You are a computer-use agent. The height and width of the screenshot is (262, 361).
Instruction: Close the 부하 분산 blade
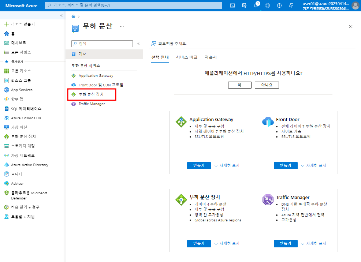(x=351, y=26)
